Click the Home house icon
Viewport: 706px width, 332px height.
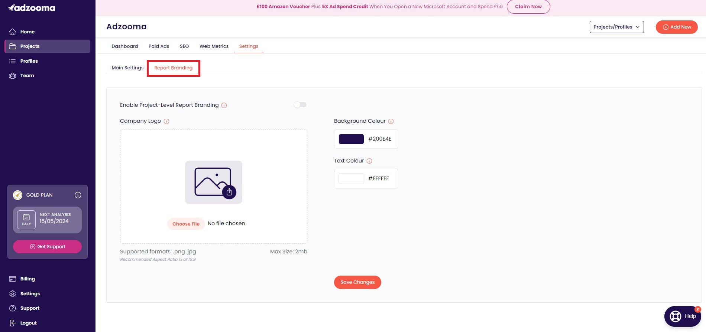pos(13,32)
